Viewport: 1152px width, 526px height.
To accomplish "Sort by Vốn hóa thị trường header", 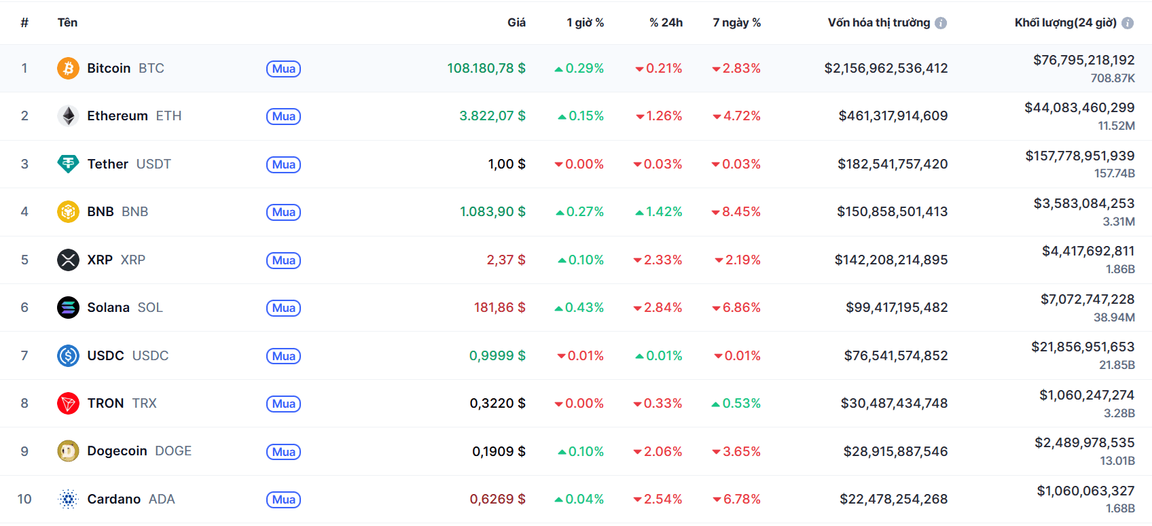I will point(879,22).
